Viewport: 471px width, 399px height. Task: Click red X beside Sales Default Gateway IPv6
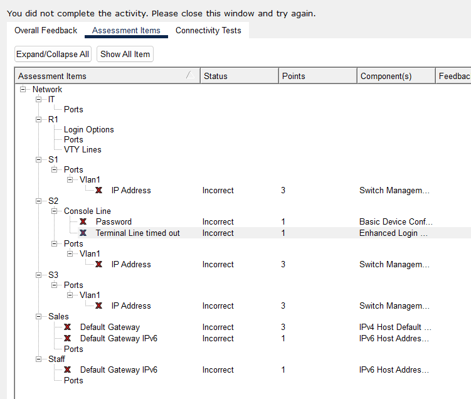[67, 339]
